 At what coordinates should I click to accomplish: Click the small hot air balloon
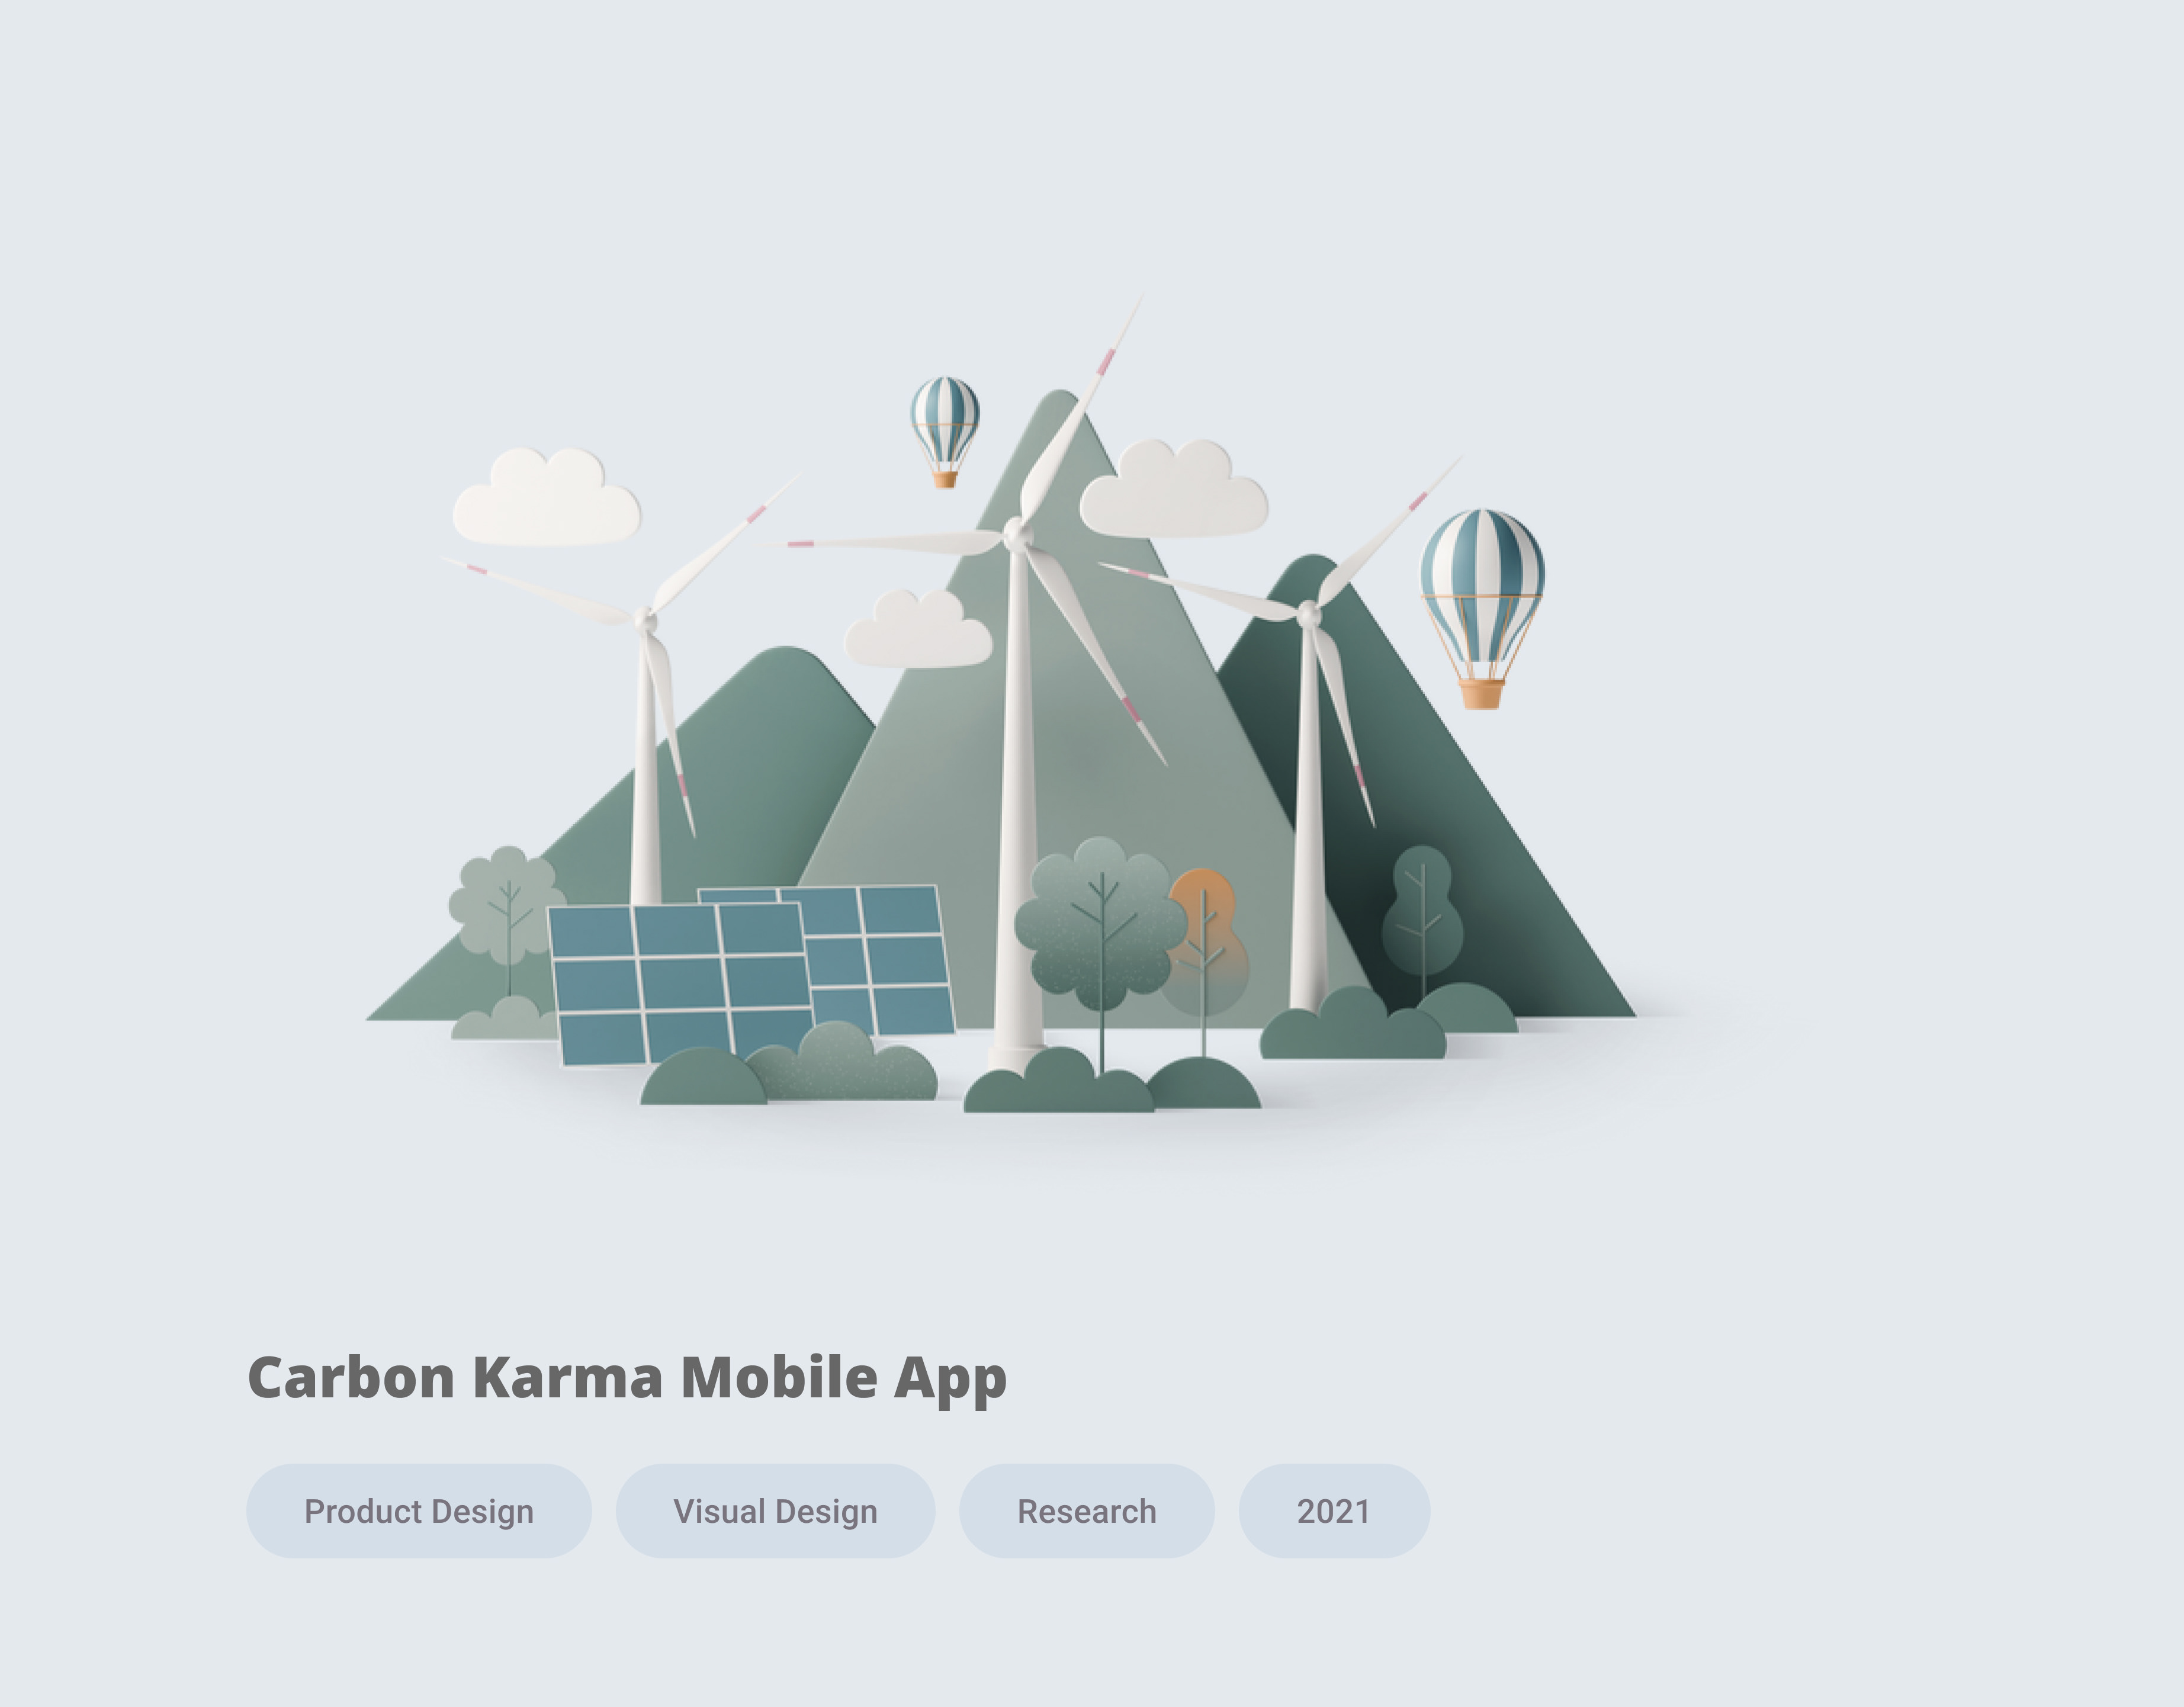point(944,431)
